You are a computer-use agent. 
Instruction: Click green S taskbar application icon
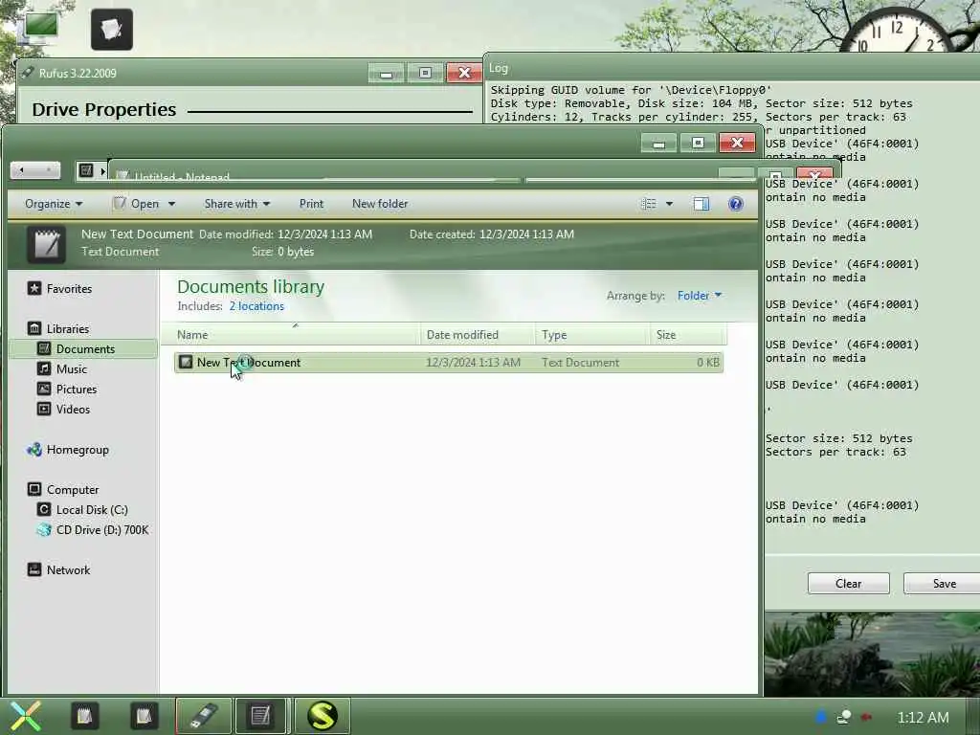322,716
